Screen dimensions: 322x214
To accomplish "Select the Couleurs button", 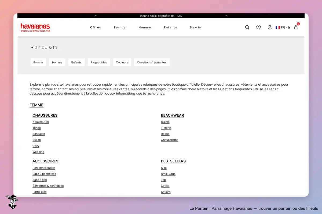I will point(122,62).
